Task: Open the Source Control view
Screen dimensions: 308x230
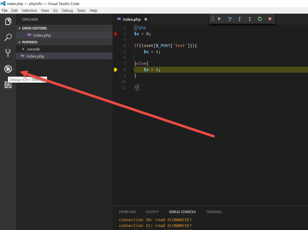Action: pyautogui.click(x=8, y=53)
